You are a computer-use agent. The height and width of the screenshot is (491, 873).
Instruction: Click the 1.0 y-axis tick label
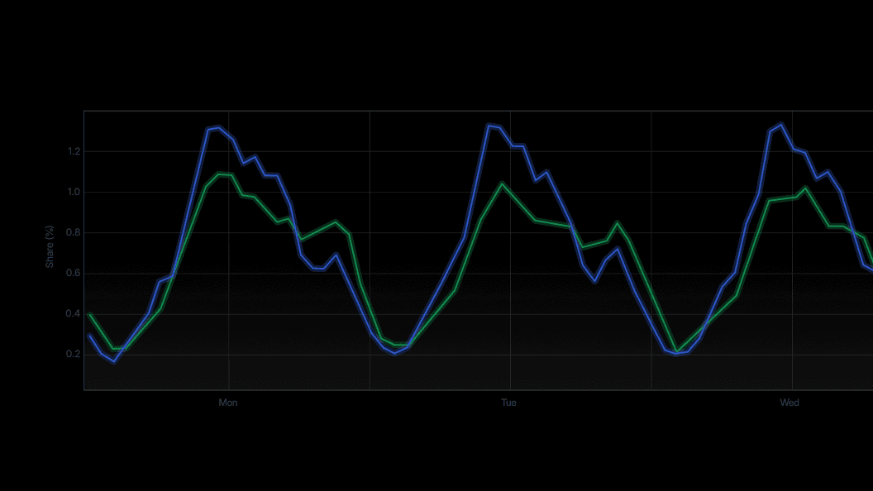(x=74, y=192)
